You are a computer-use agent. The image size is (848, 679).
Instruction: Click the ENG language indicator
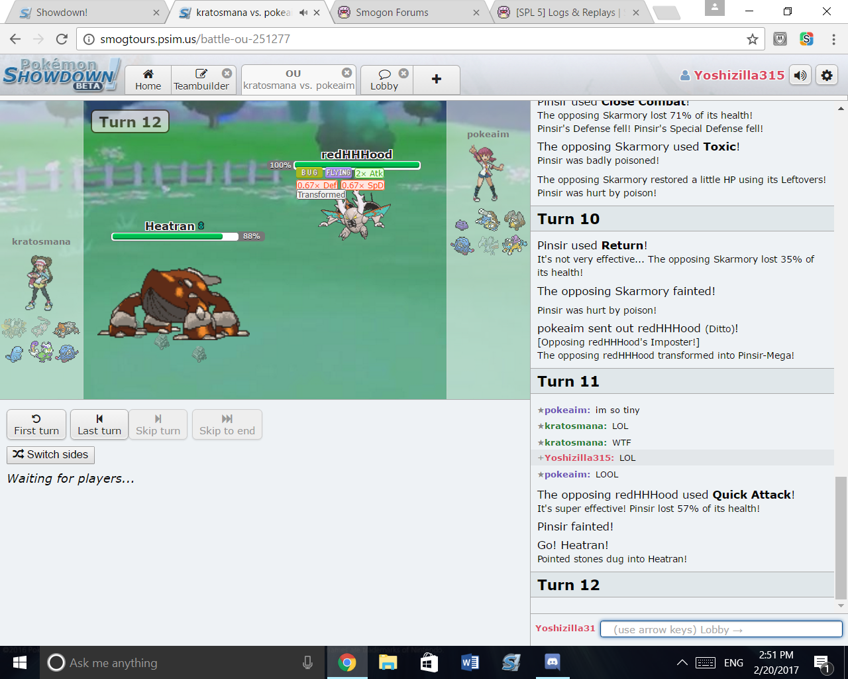pyautogui.click(x=733, y=662)
